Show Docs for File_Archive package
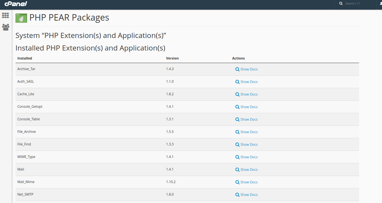The width and height of the screenshot is (382, 203). pos(249,132)
